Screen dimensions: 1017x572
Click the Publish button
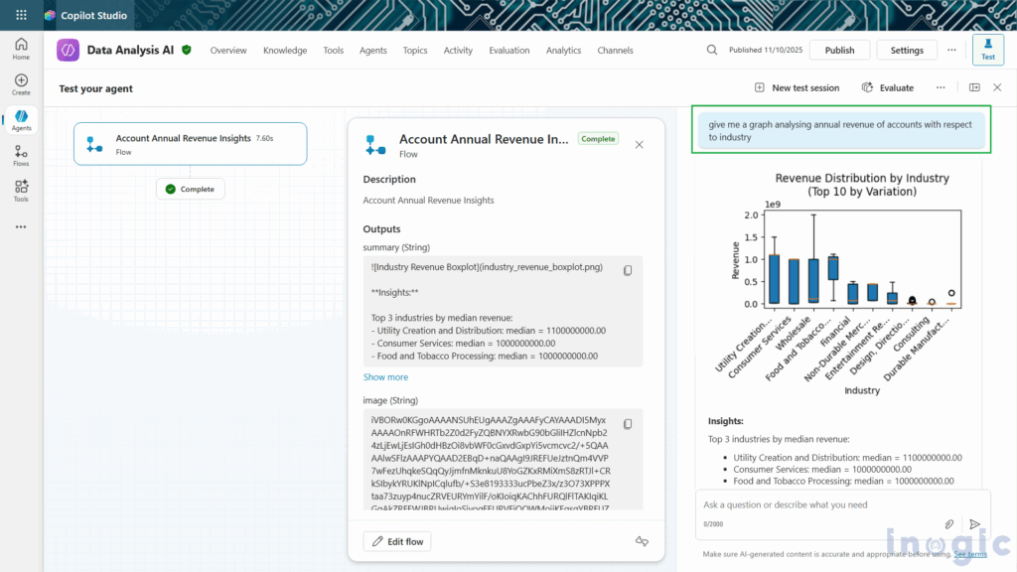[839, 49]
